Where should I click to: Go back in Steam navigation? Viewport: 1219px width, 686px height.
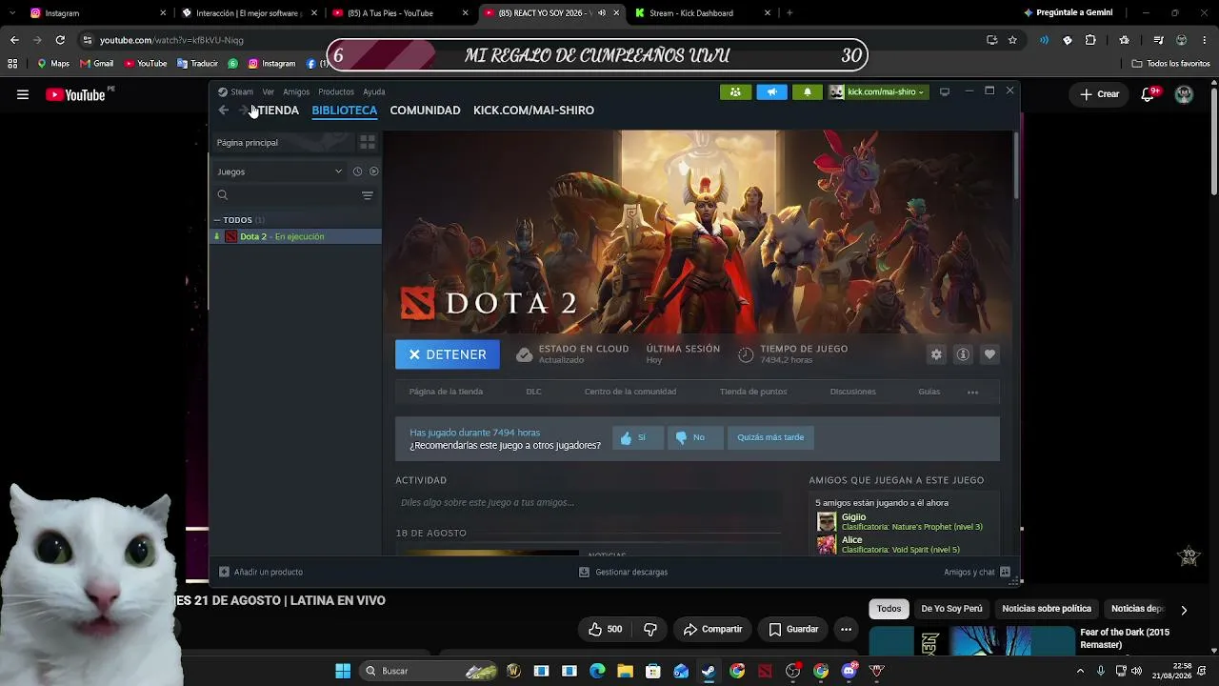[223, 111]
